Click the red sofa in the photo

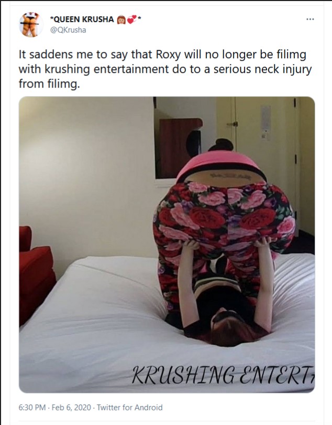pyautogui.click(x=37, y=274)
